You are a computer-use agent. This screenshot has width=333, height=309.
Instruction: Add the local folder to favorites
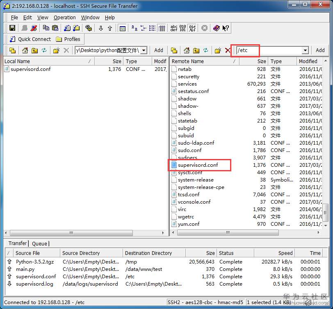click(x=159, y=50)
